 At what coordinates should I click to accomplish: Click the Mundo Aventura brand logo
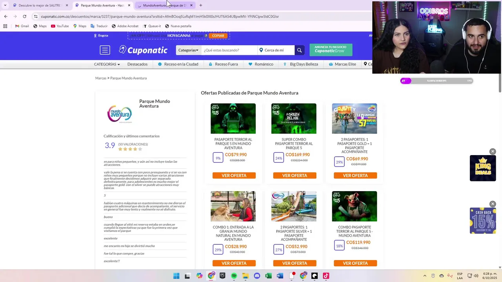[120, 114]
